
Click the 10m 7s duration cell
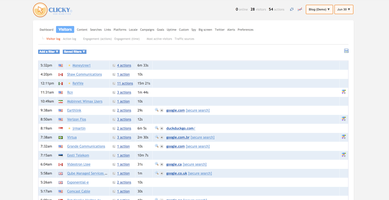(143, 155)
